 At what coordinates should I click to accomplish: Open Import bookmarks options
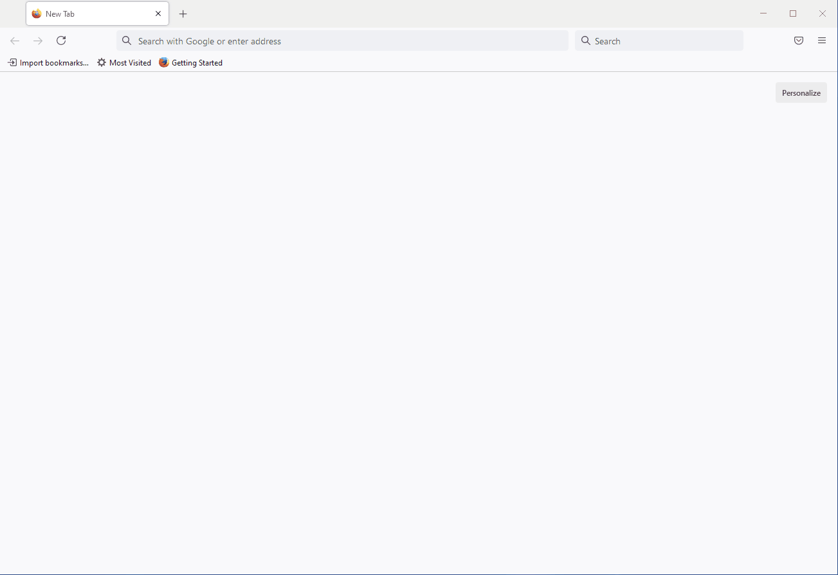[x=48, y=62]
